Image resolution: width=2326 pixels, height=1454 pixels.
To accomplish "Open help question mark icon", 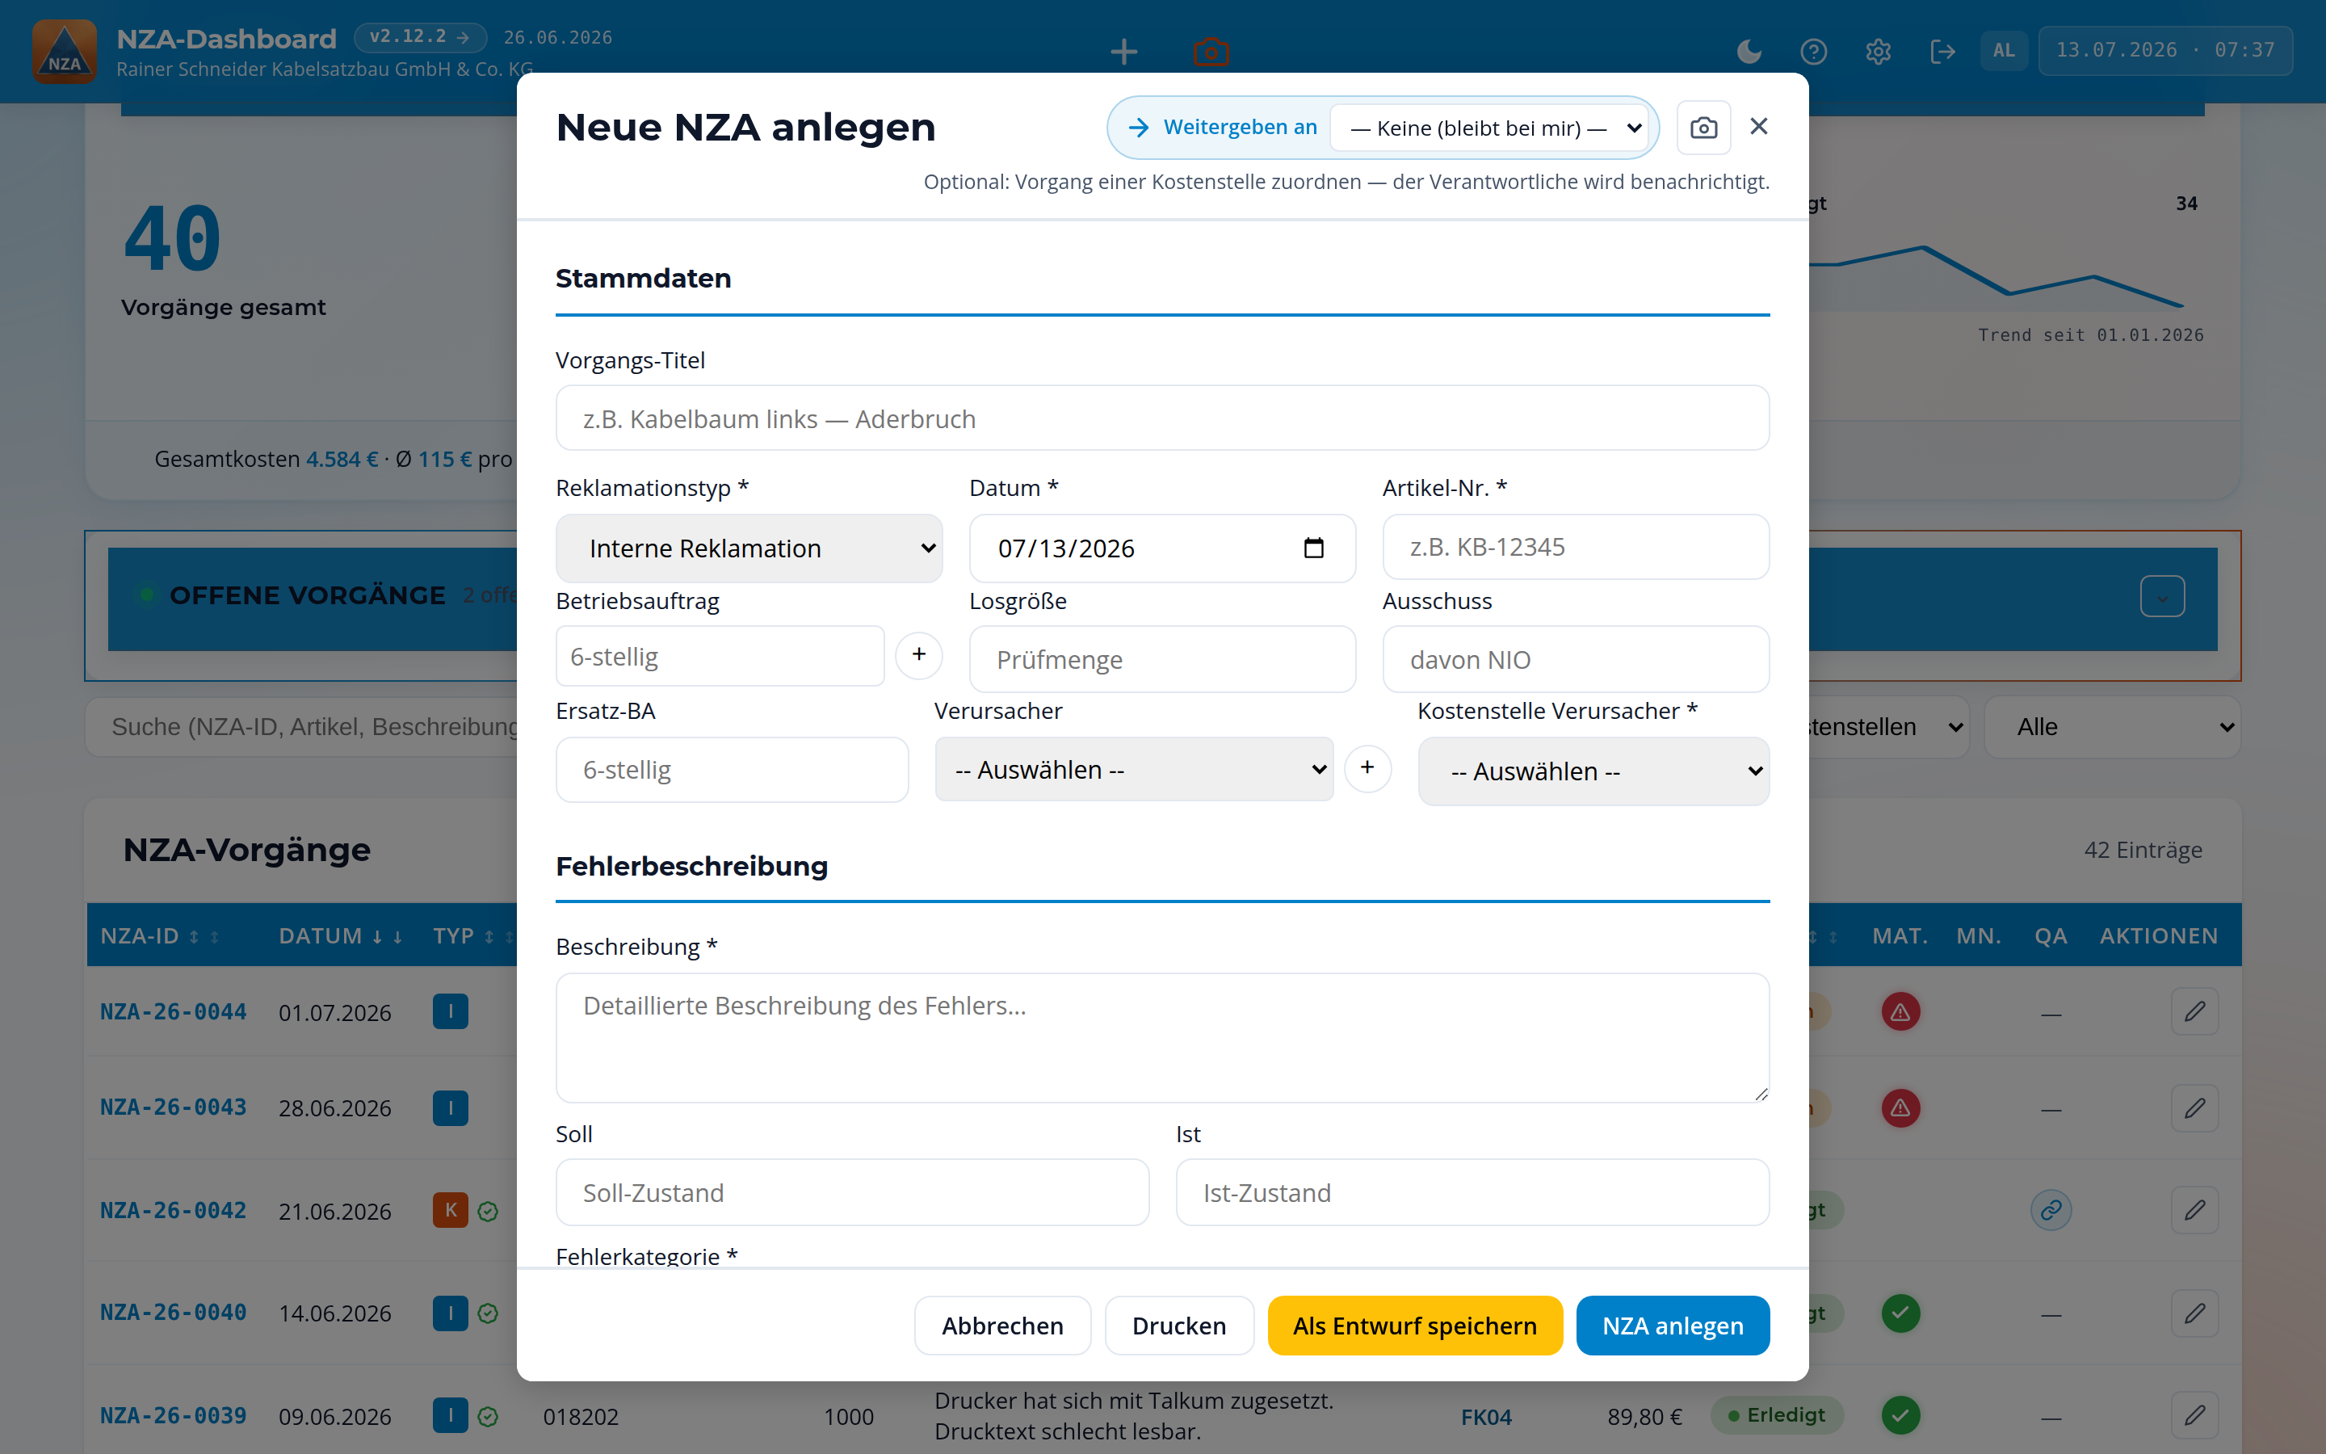I will pyautogui.click(x=1814, y=51).
